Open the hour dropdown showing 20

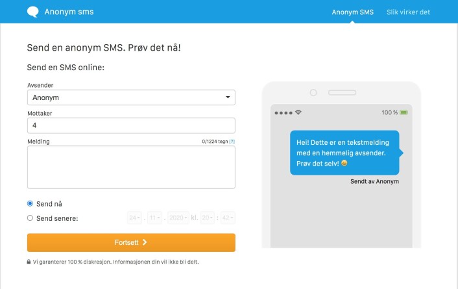tap(207, 218)
